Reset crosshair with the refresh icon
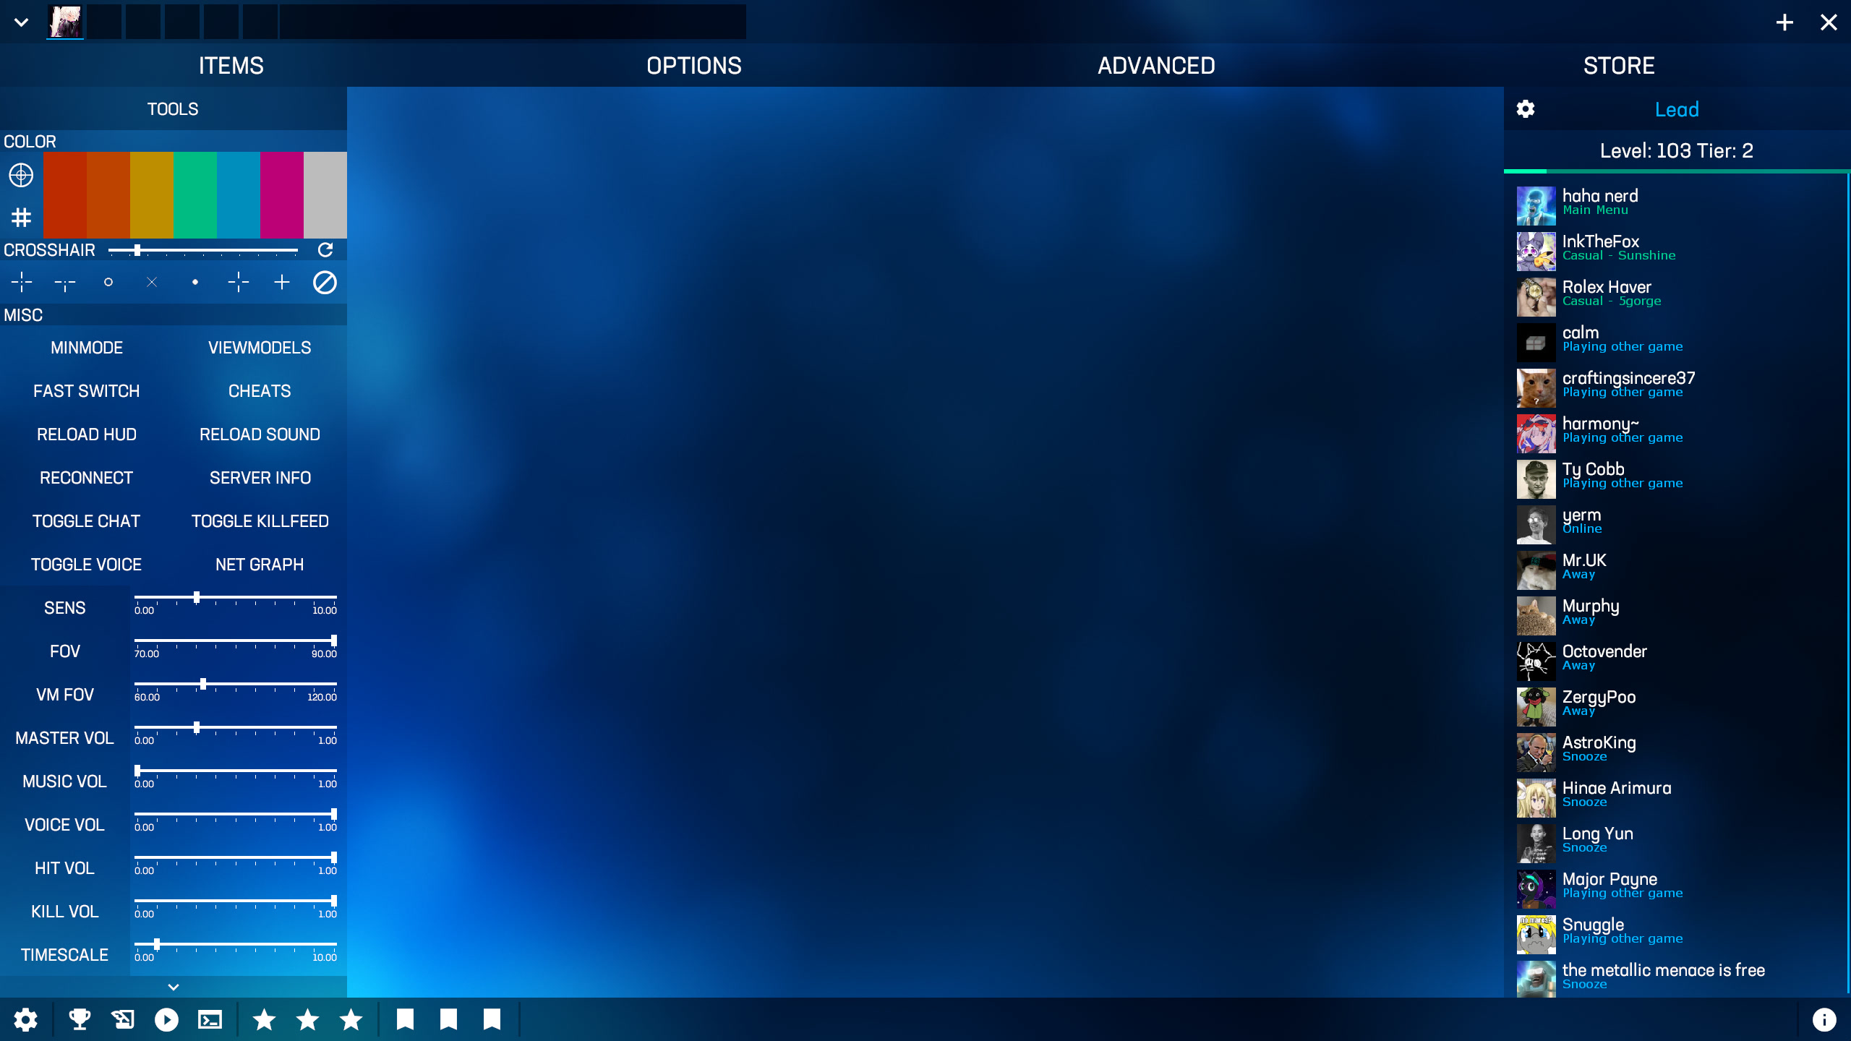The width and height of the screenshot is (1851, 1041). [x=325, y=250]
